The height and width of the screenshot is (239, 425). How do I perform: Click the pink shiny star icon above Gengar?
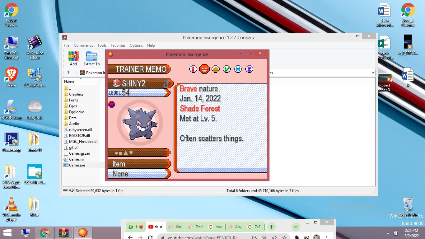tap(112, 104)
